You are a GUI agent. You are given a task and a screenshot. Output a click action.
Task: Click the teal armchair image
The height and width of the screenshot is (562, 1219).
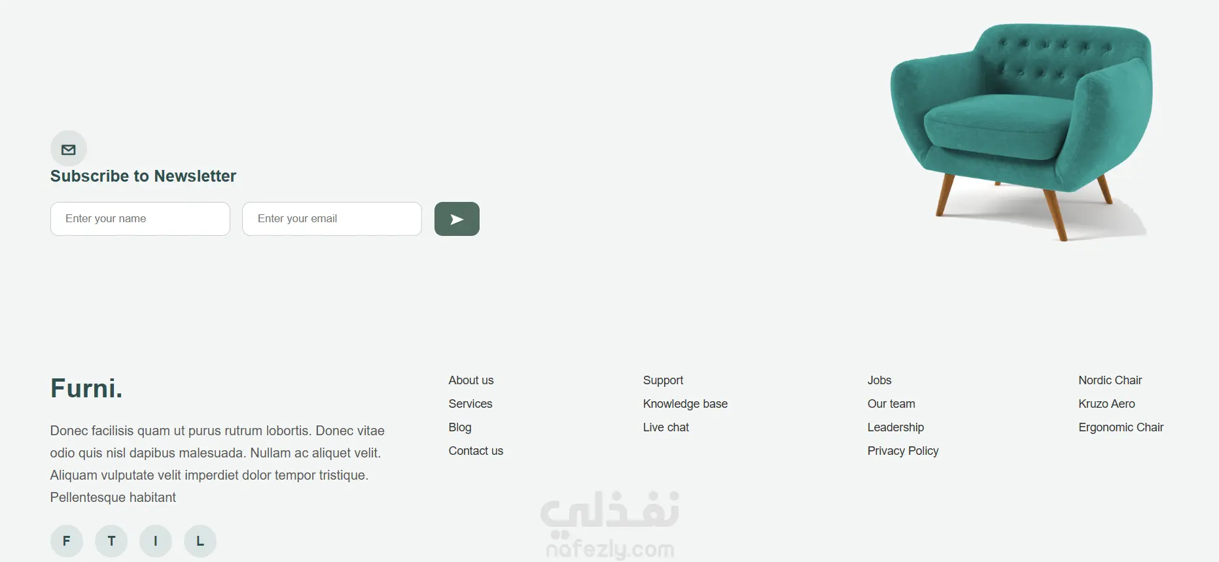[1021, 131]
